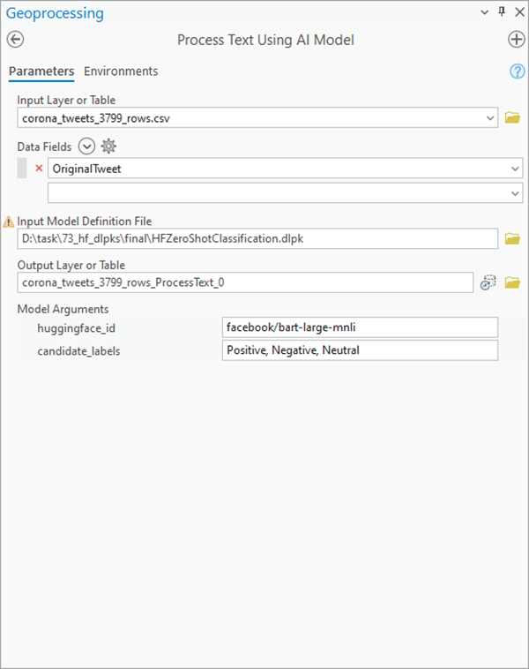Switch to the Environments tab

pos(121,71)
